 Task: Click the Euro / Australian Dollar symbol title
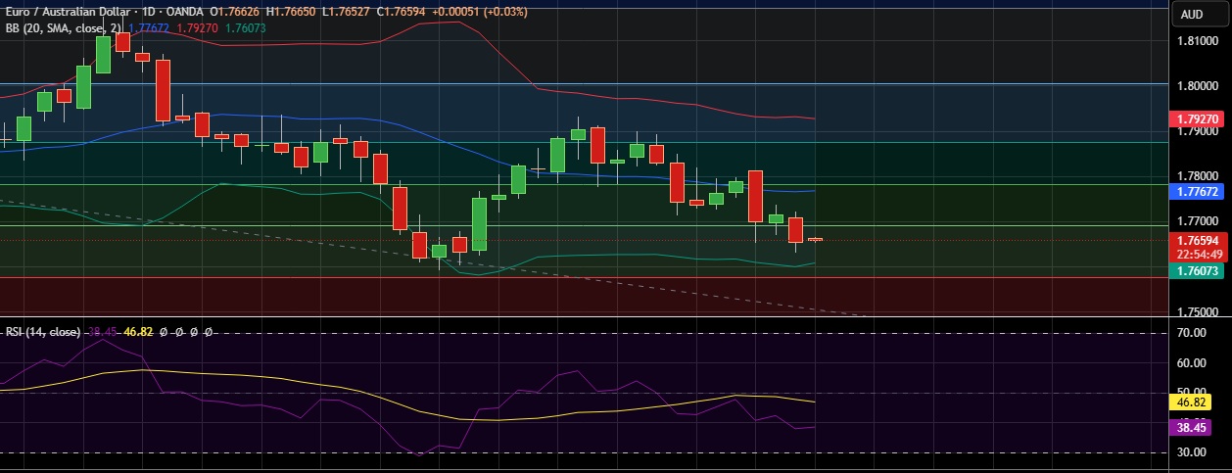coord(68,14)
